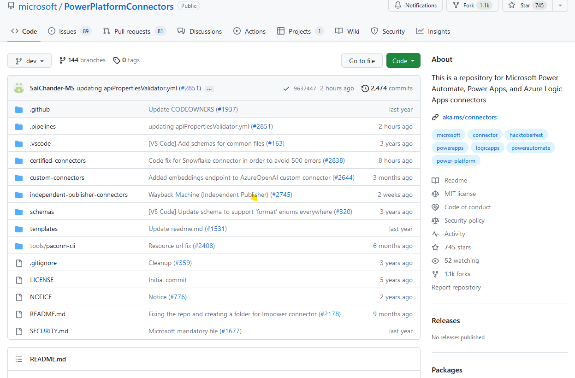Click the Star icon button
Image resolution: width=575 pixels, height=378 pixels.
click(x=512, y=6)
